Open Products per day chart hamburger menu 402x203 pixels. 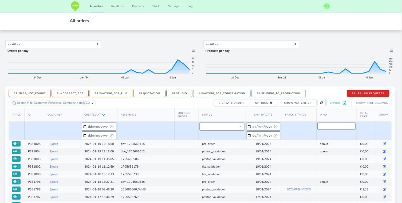click(391, 51)
